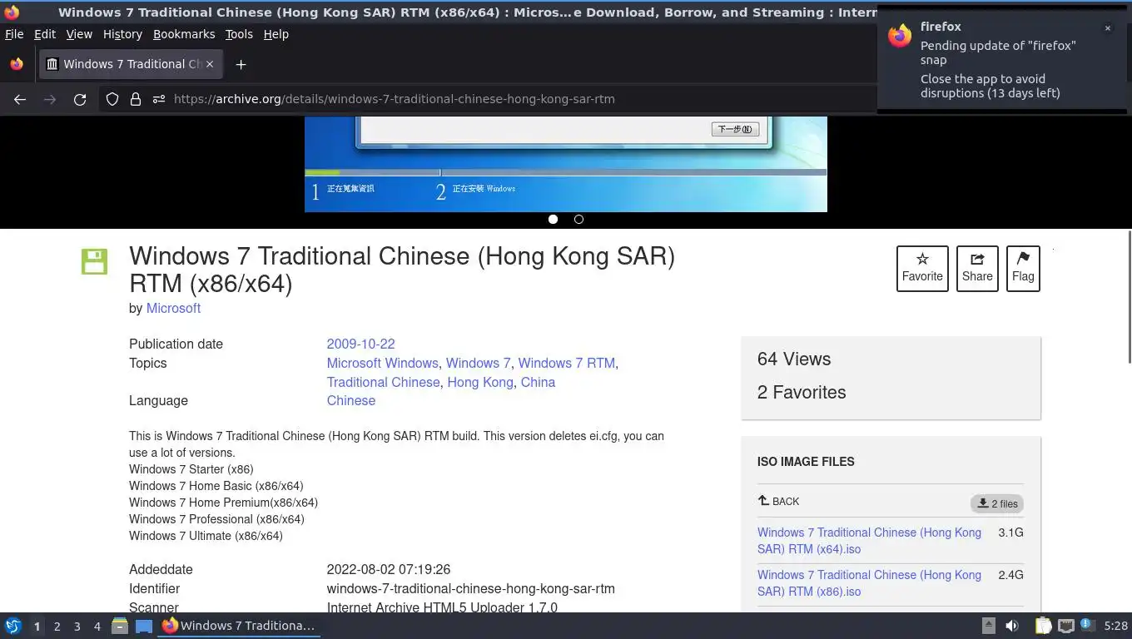Image resolution: width=1132 pixels, height=639 pixels.
Task: Open the File menu
Action: coord(14,34)
